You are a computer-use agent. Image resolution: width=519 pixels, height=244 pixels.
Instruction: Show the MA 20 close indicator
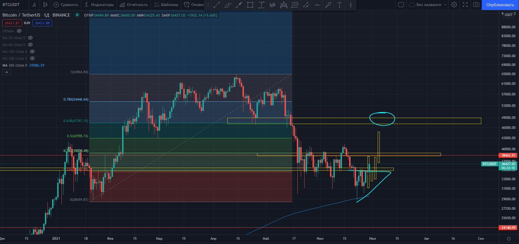(x=30, y=38)
